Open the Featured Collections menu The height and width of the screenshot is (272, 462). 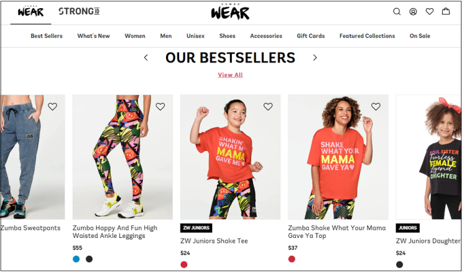367,36
